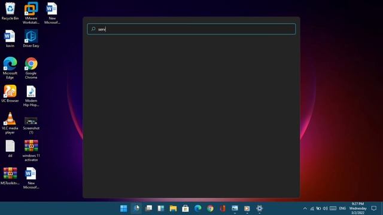383x215 pixels.
Task: Select the Driver Easy desktop shortcut
Action: point(31,38)
